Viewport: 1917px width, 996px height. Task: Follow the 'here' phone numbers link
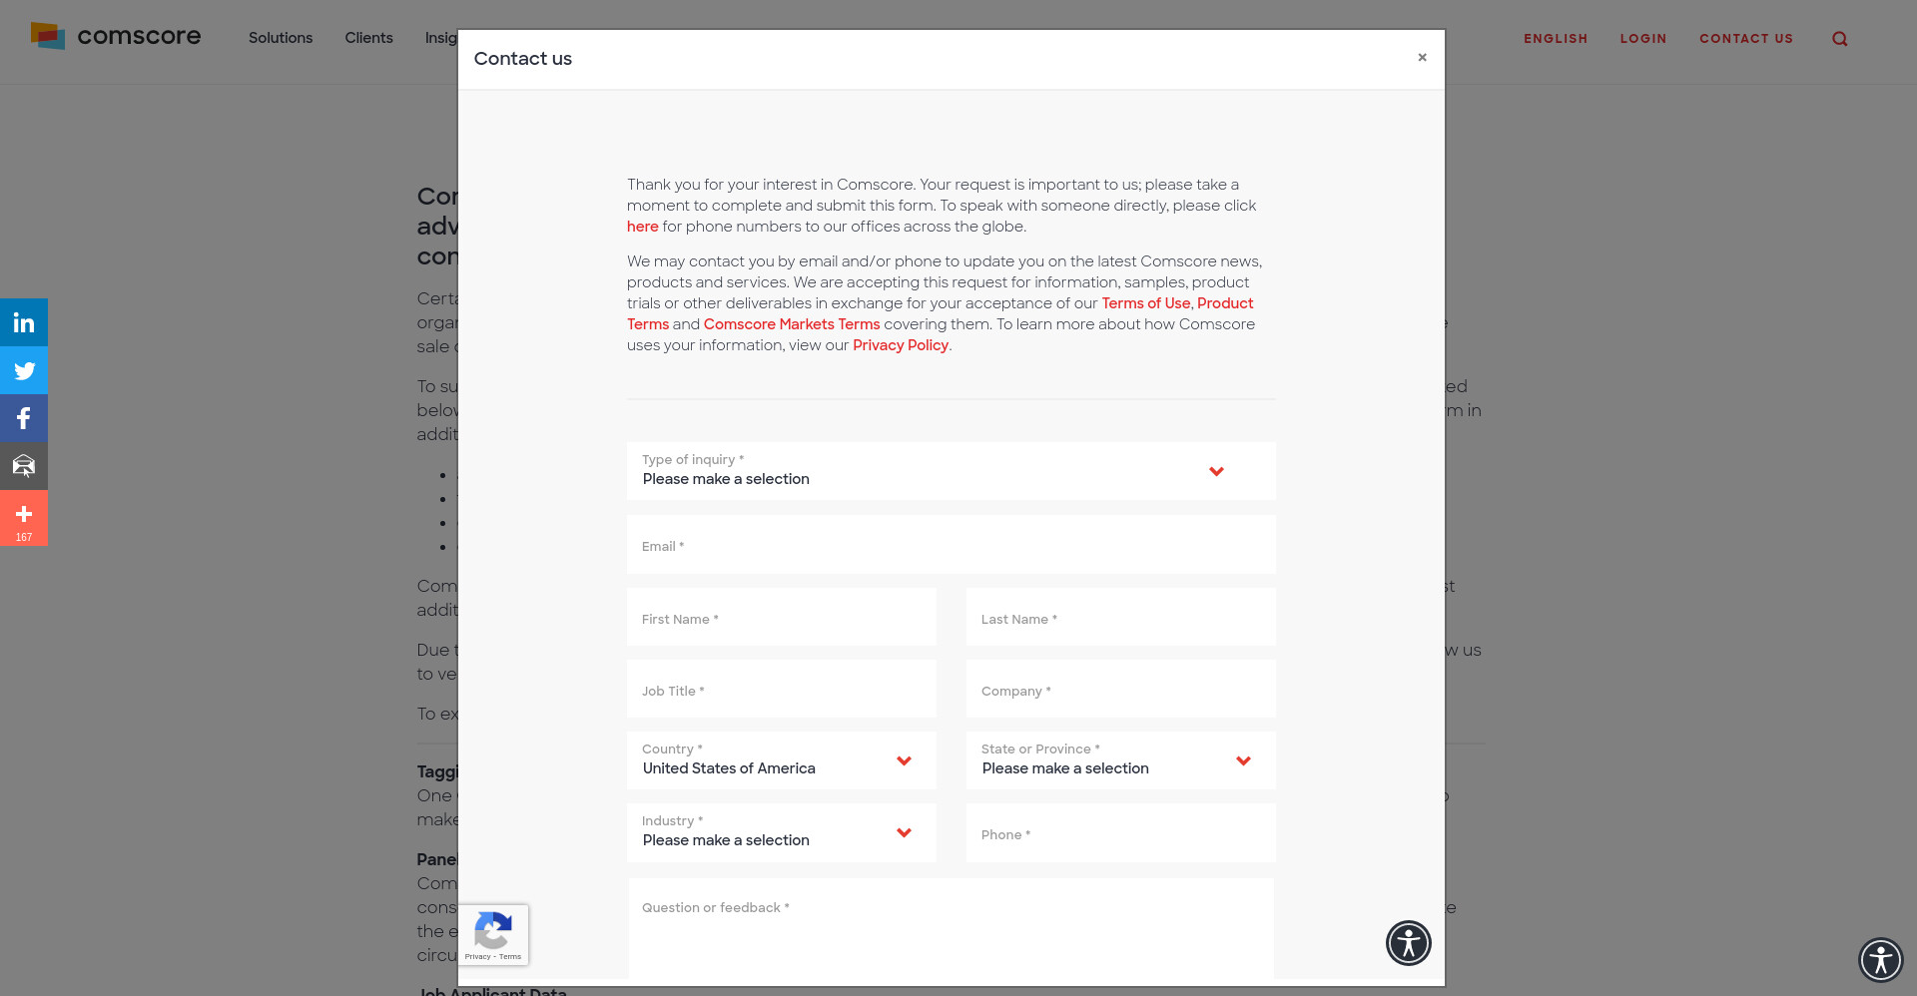click(x=642, y=227)
